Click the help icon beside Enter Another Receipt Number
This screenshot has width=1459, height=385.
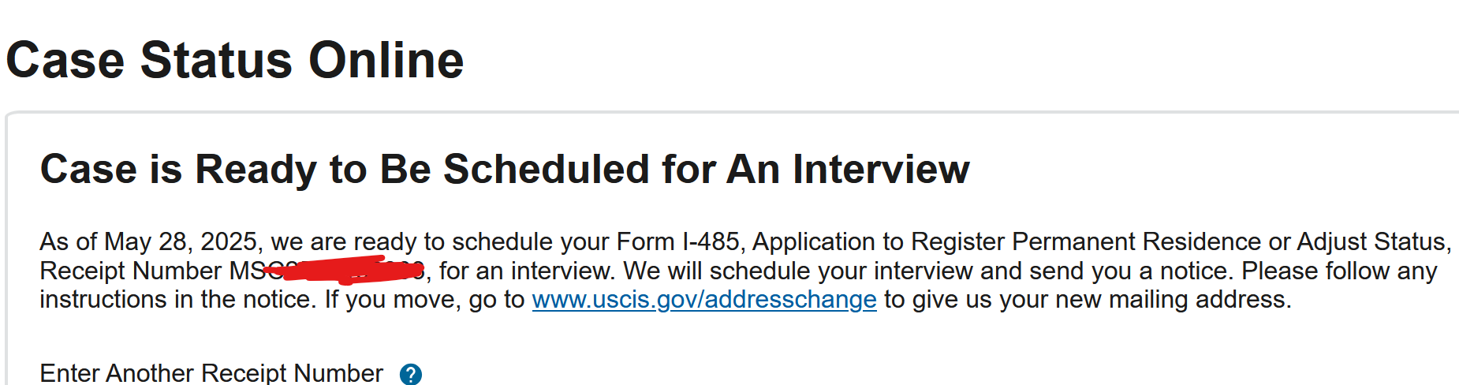coord(410,374)
